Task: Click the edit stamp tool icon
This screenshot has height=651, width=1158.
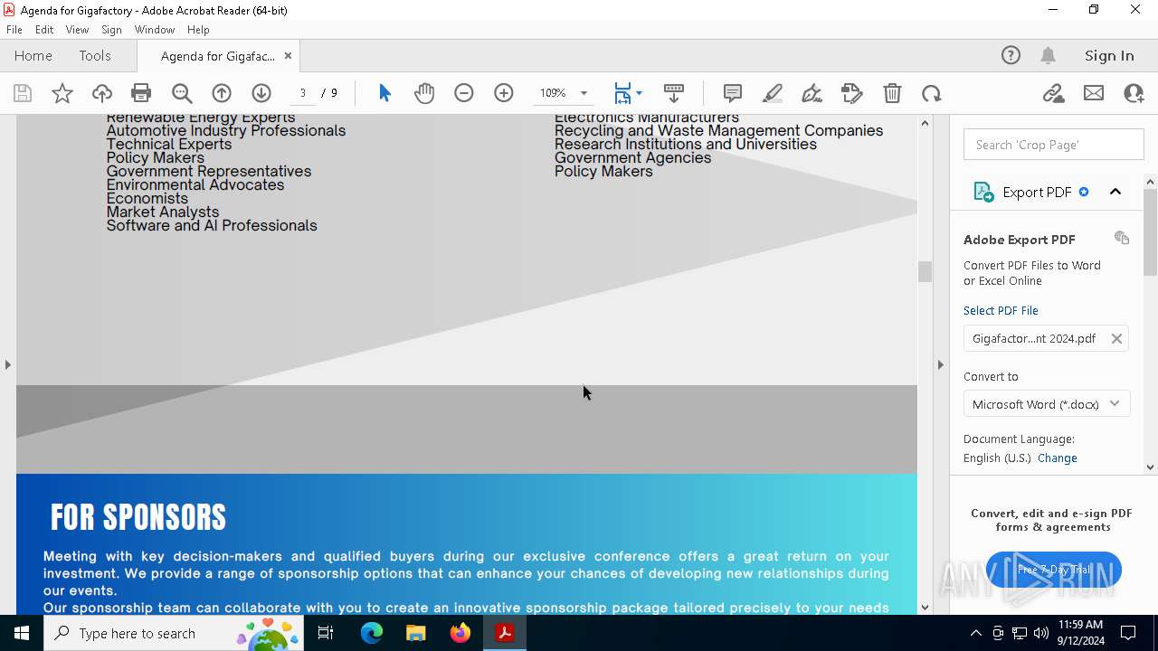Action: 852,93
